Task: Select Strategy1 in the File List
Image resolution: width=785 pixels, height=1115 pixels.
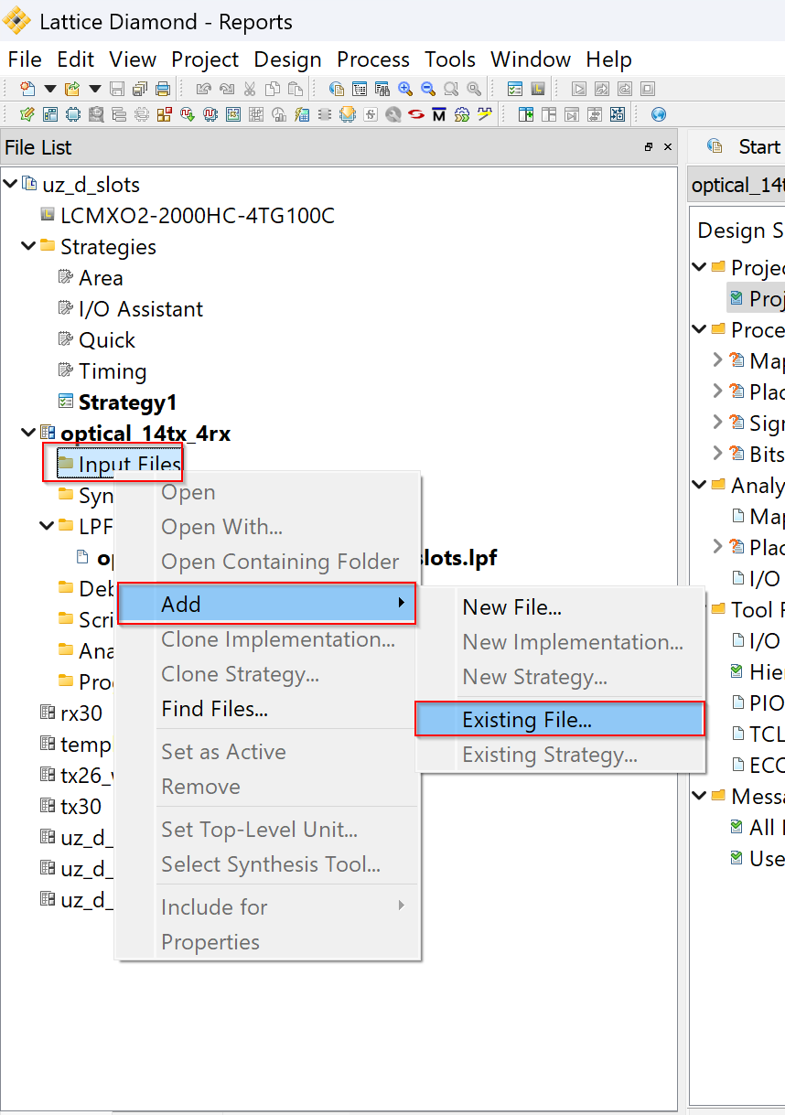Action: point(128,402)
